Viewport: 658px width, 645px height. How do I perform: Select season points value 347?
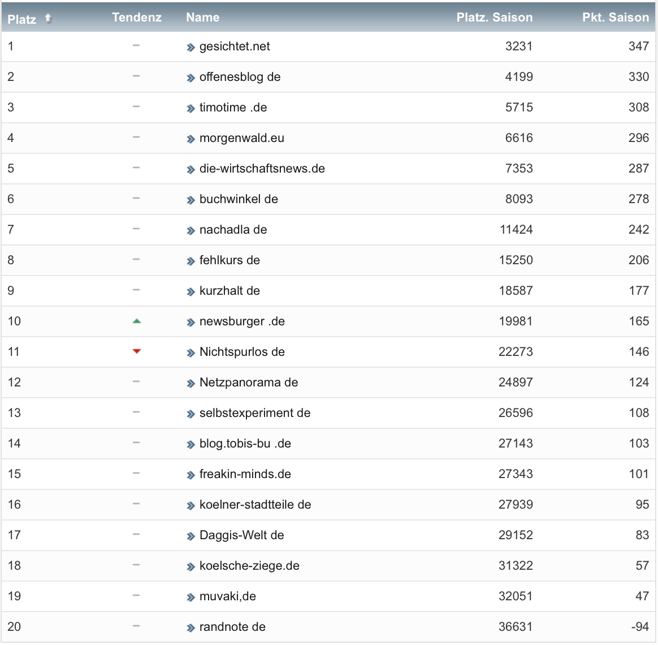click(639, 46)
